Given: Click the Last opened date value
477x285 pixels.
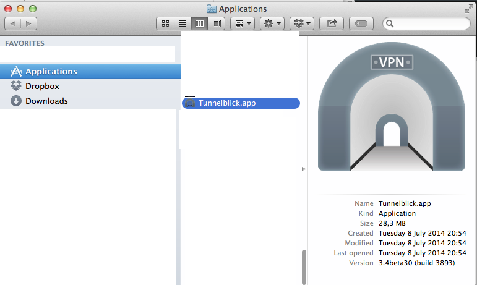Looking at the screenshot, I should tap(422, 253).
